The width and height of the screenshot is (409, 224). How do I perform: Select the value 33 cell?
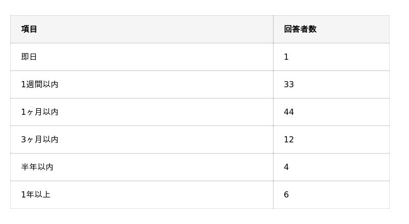point(289,84)
